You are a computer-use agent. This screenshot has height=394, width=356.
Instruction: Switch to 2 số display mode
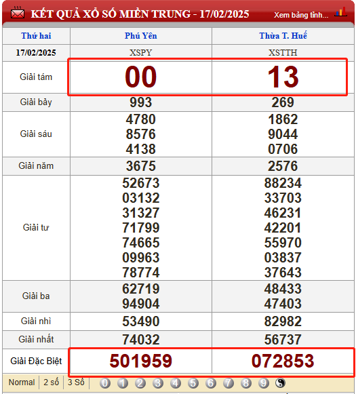coord(52,382)
